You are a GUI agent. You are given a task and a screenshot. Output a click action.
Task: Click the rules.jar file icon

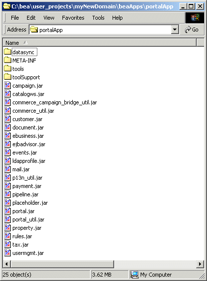7,236
